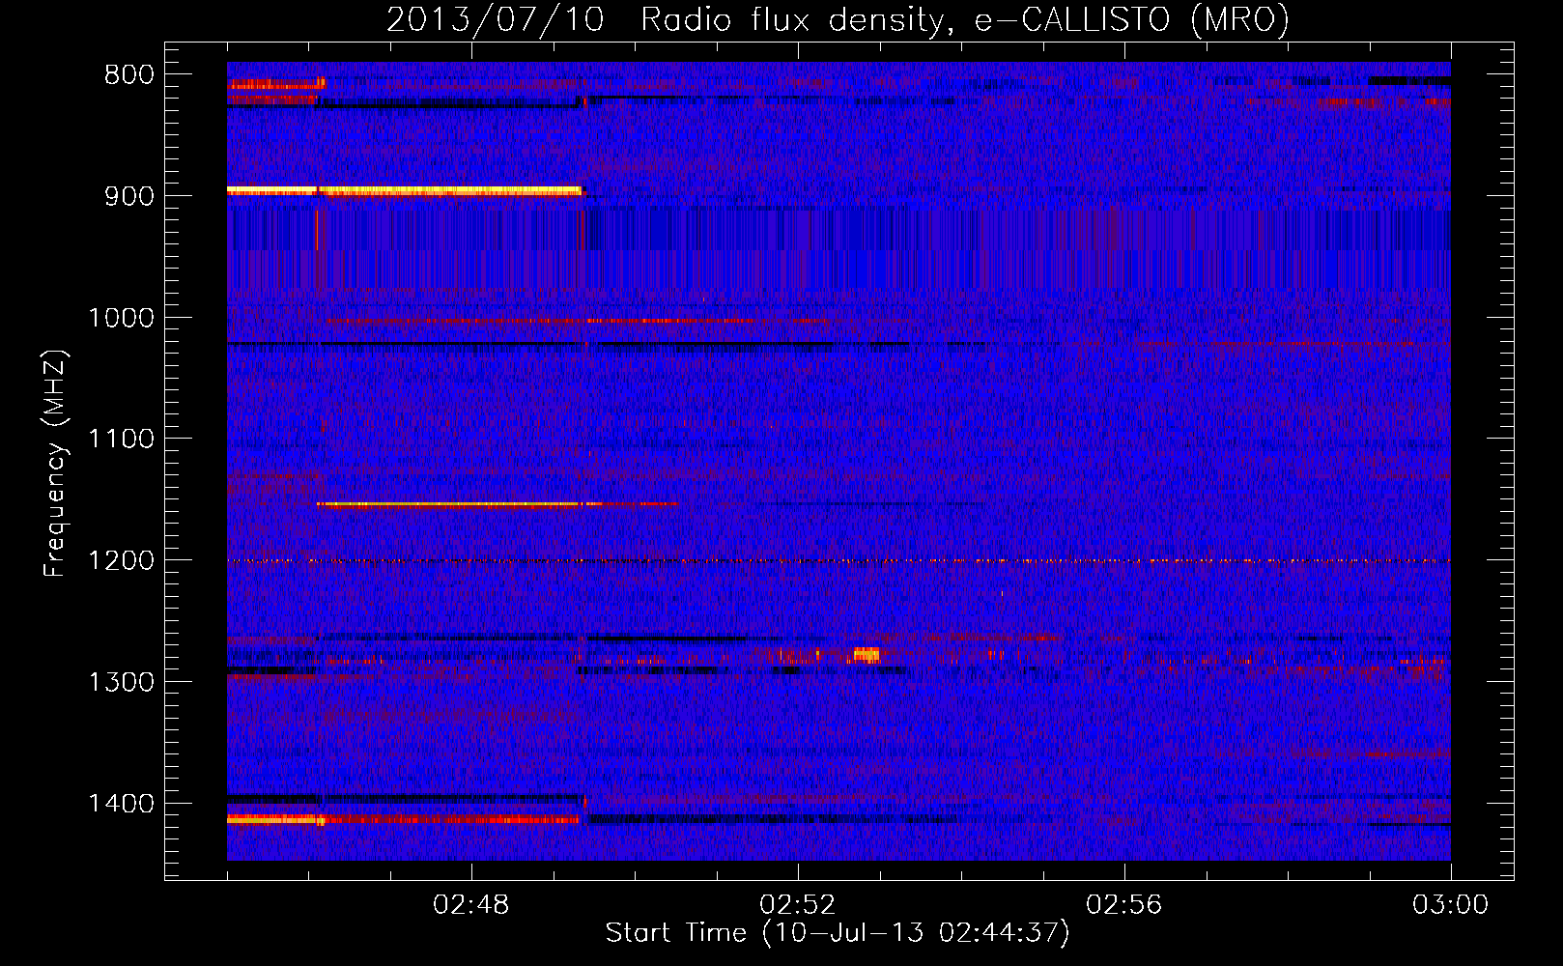The height and width of the screenshot is (966, 1563).
Task: Click the orange emission line near 1155 MHz
Action: pos(497,504)
